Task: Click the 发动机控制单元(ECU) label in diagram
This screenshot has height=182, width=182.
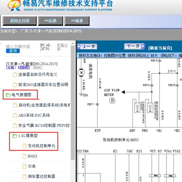Action: click(121, 140)
